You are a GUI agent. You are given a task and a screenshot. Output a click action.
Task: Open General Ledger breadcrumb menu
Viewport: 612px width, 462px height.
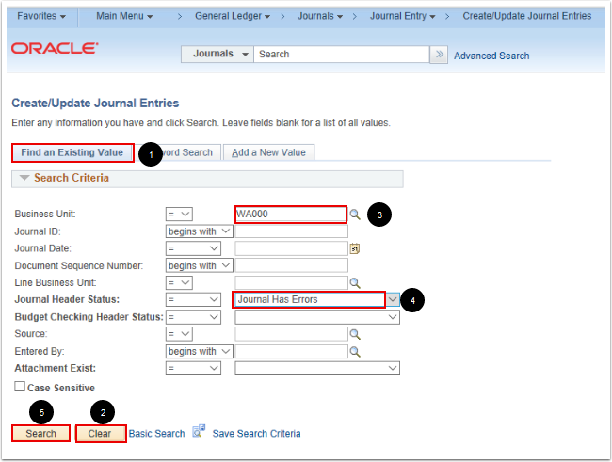point(233,16)
